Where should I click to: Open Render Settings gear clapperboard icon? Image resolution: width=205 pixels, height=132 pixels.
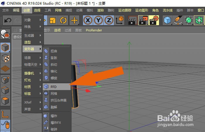pos(154,20)
